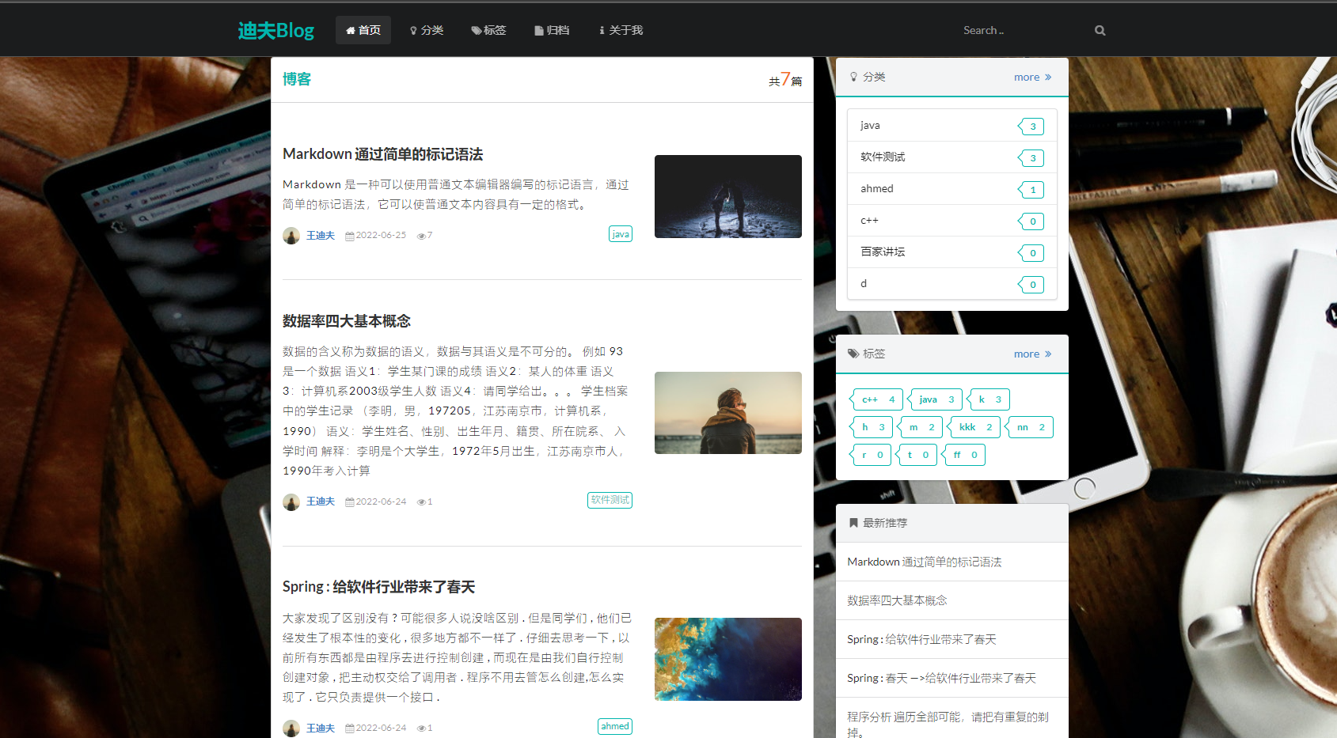The width and height of the screenshot is (1337, 738).
Task: Select the tag icon next to 标签 nav item
Action: click(475, 30)
